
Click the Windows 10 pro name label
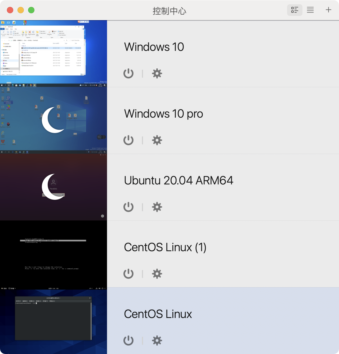click(x=163, y=114)
